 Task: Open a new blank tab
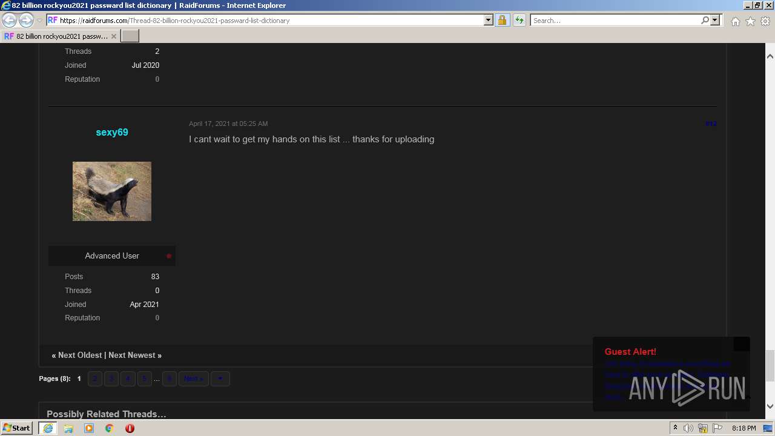pos(130,36)
